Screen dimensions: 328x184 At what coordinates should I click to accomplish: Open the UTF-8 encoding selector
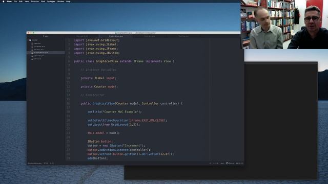216,164
